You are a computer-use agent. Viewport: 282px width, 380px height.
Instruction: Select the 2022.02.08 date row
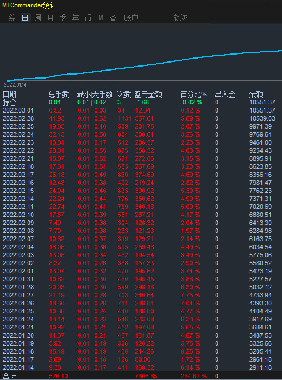tap(18, 231)
